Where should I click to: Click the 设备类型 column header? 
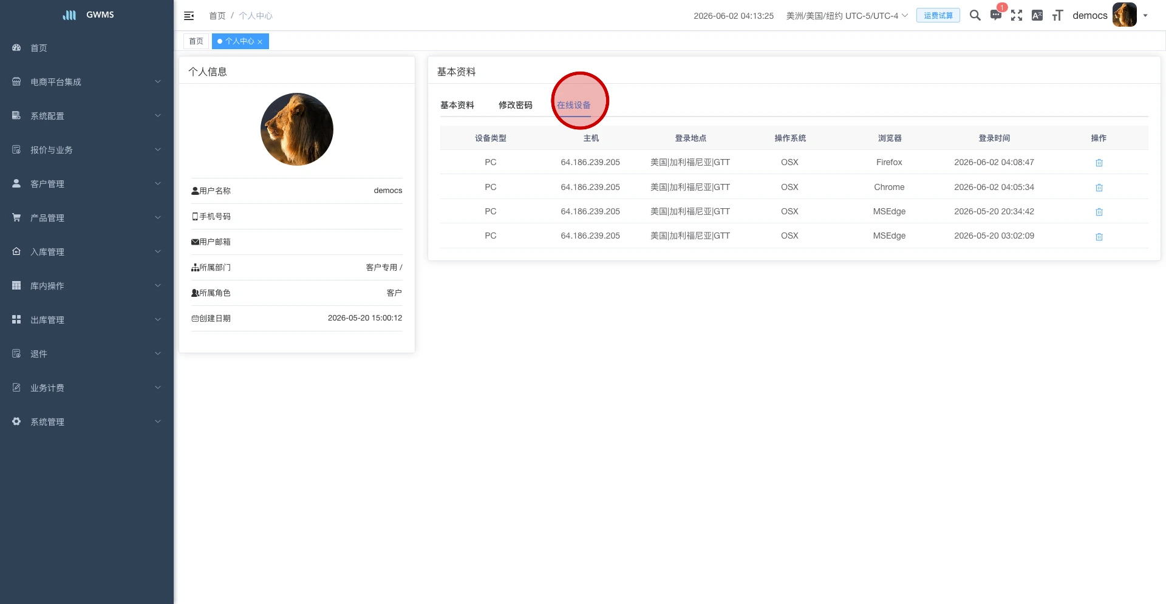pyautogui.click(x=491, y=138)
